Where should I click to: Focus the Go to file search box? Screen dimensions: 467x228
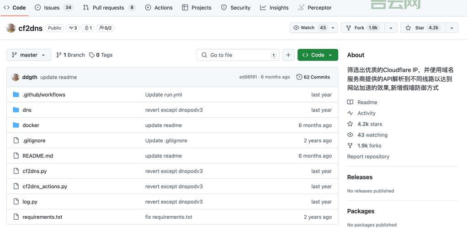(x=238, y=55)
